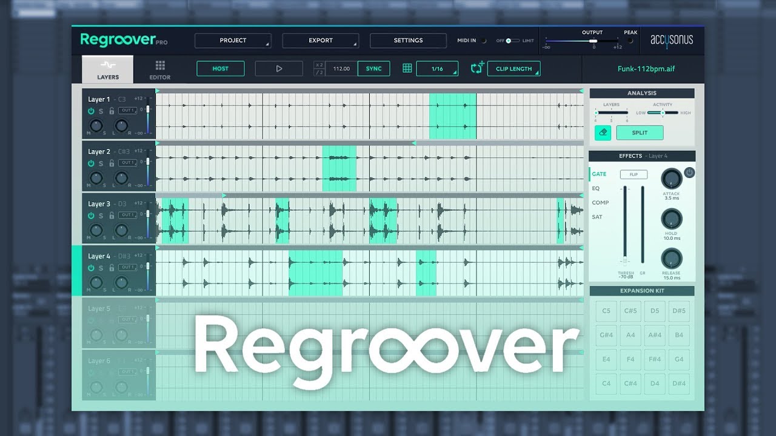Click the loop add icon
The height and width of the screenshot is (436, 776).
[477, 68]
